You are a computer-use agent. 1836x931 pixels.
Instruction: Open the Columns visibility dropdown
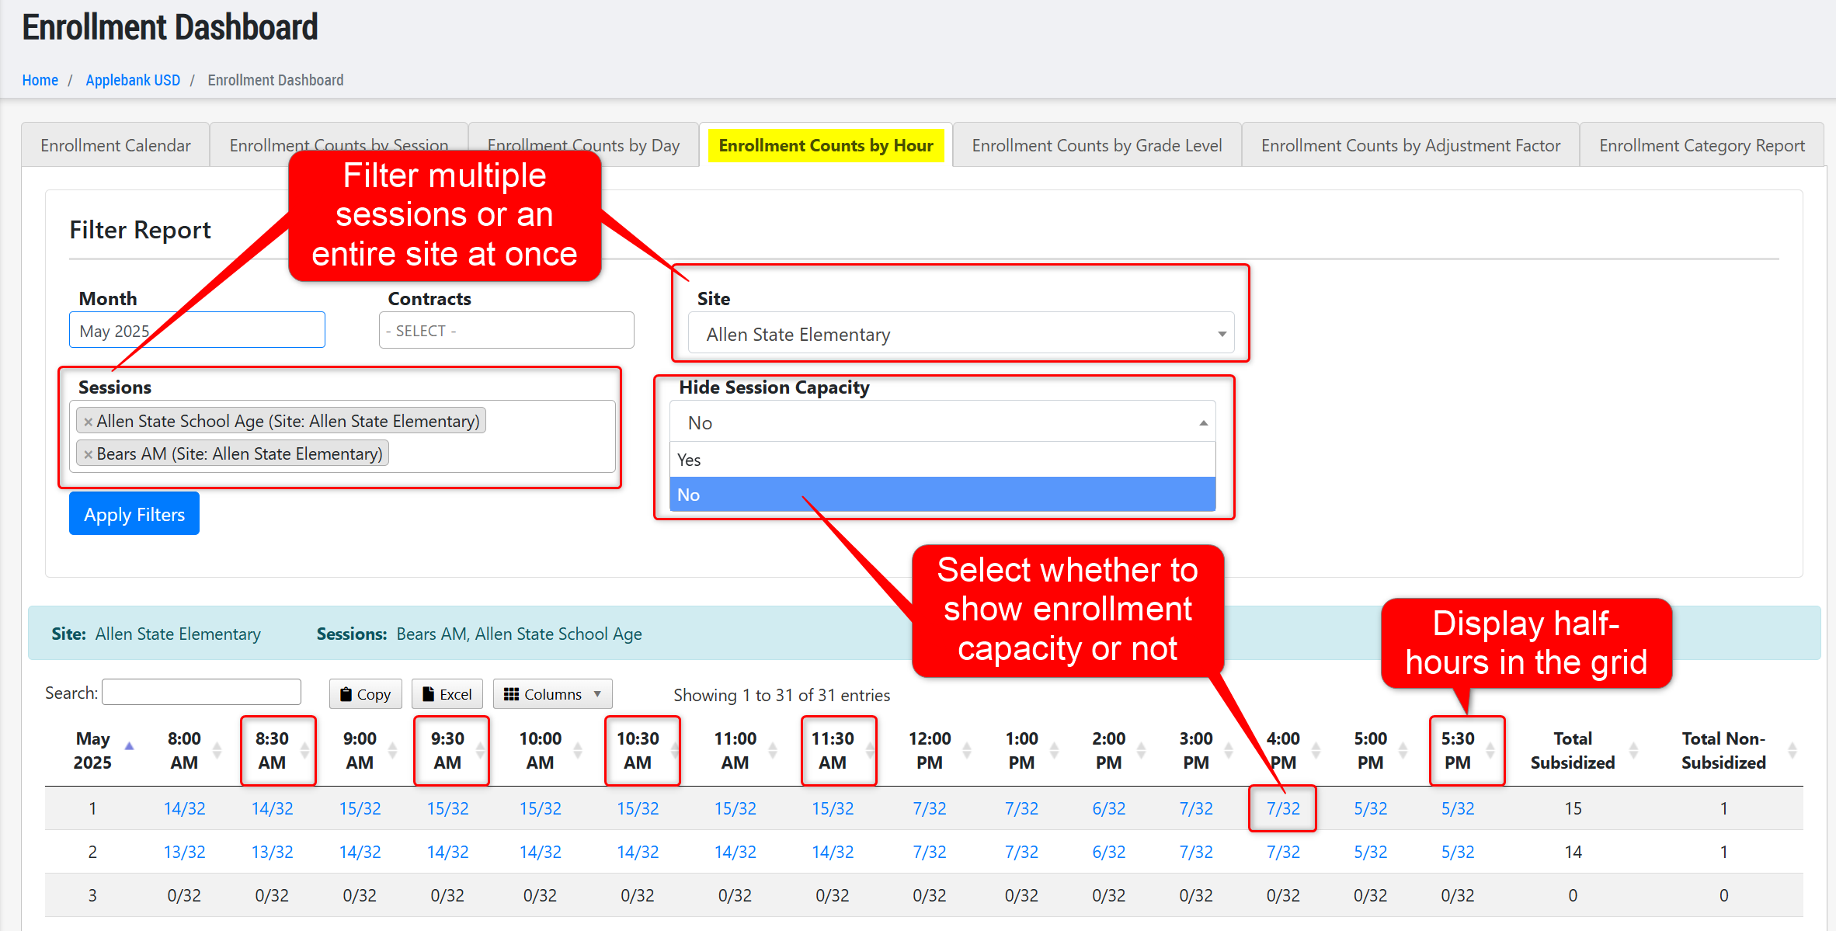[552, 694]
